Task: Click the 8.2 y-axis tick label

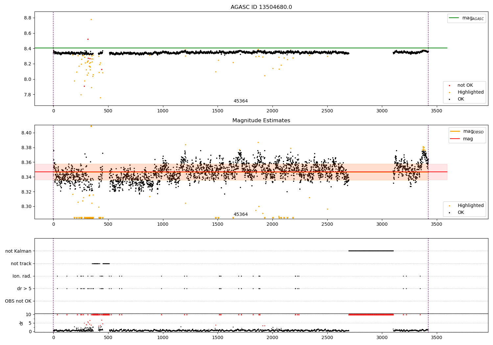Action: 28,64
